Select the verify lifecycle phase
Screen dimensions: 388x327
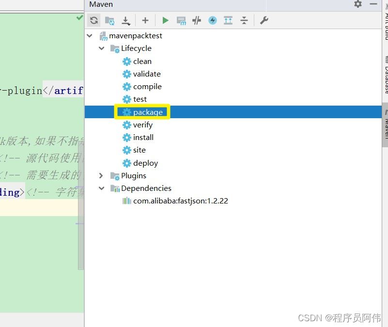coord(143,125)
